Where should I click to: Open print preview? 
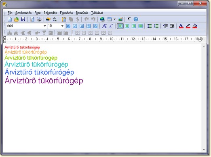(x=32, y=19)
